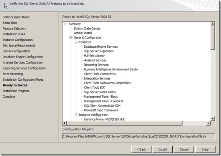Select Disk Space Requirements step
This screenshot has height=156, width=221.
[19, 45]
